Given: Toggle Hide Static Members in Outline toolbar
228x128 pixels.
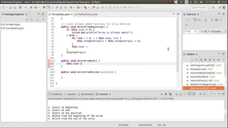Looking at the screenshot, I should click(210, 60).
